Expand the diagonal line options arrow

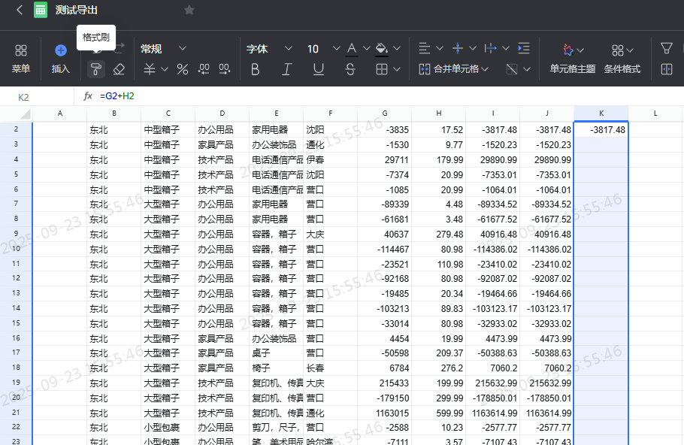pyautogui.click(x=527, y=69)
